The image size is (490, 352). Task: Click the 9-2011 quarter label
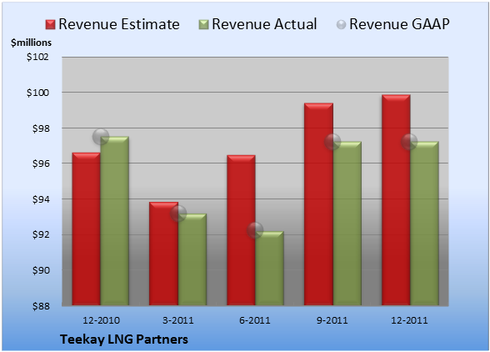tap(332, 320)
